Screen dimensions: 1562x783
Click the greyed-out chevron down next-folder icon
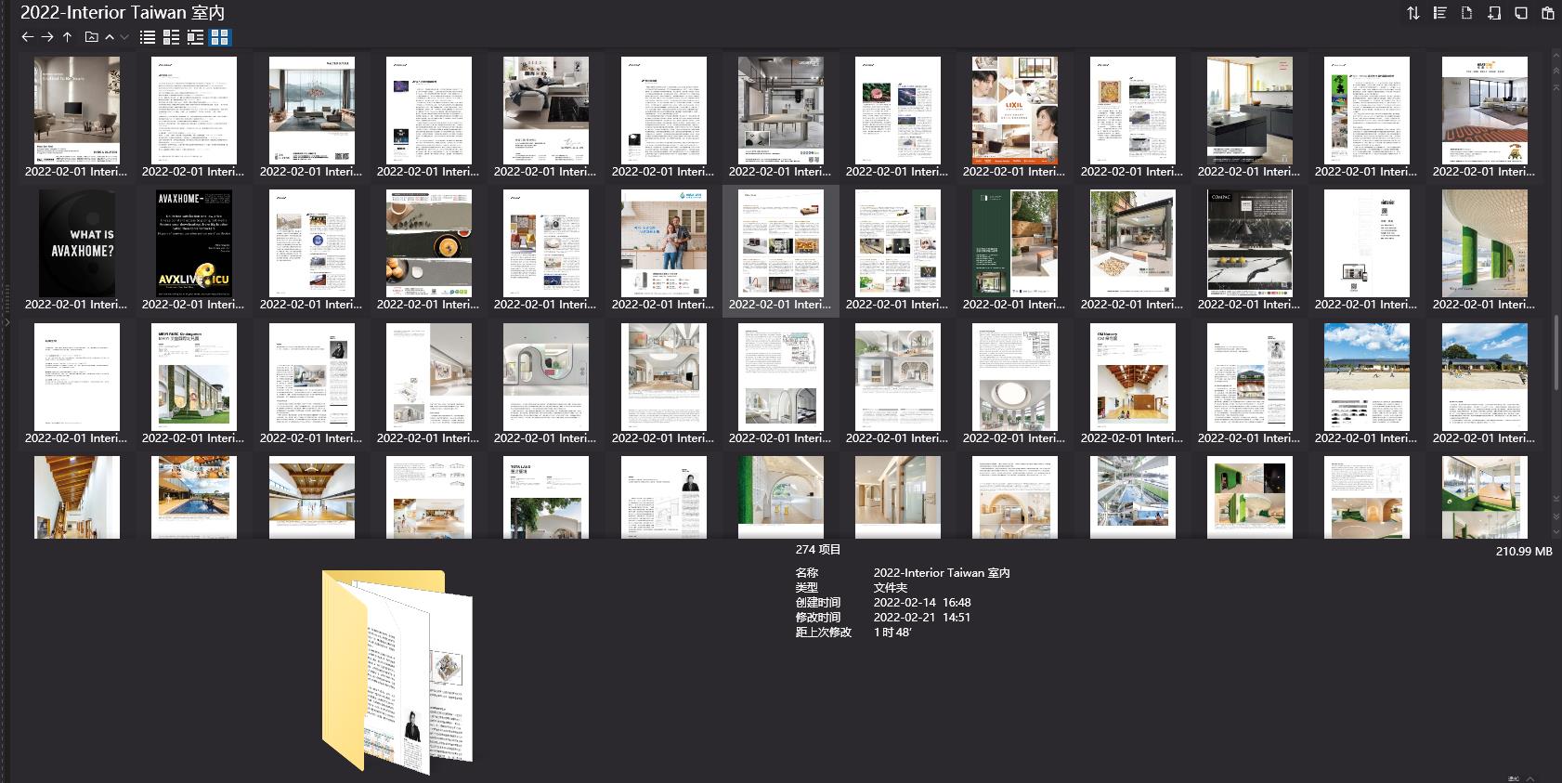124,37
